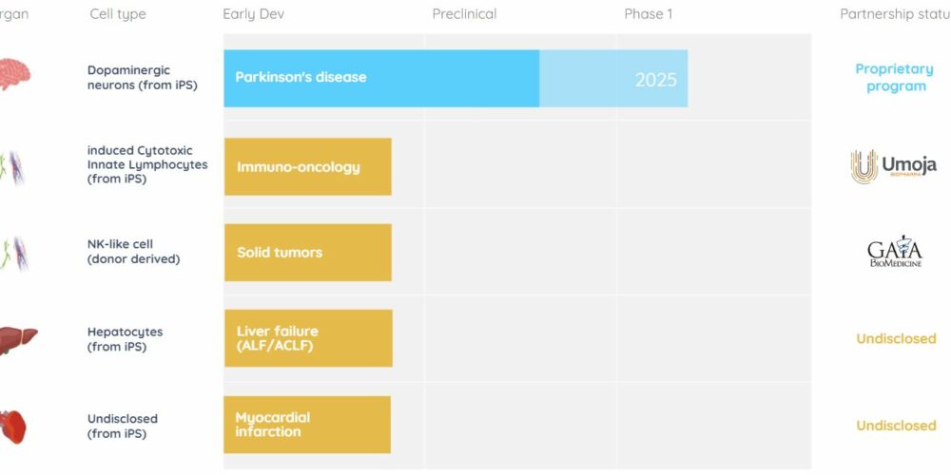Click the brain organ icon
Screen dimensions: 951x475
[x=13, y=74]
